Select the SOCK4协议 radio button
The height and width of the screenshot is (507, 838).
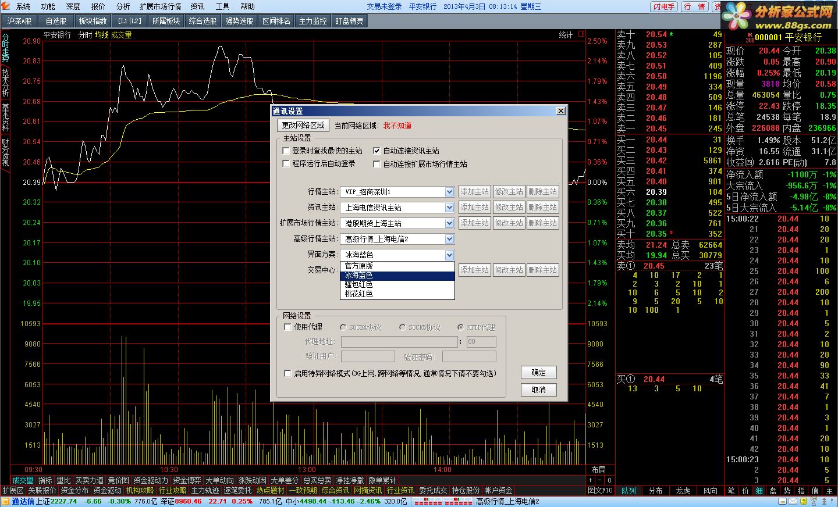343,327
